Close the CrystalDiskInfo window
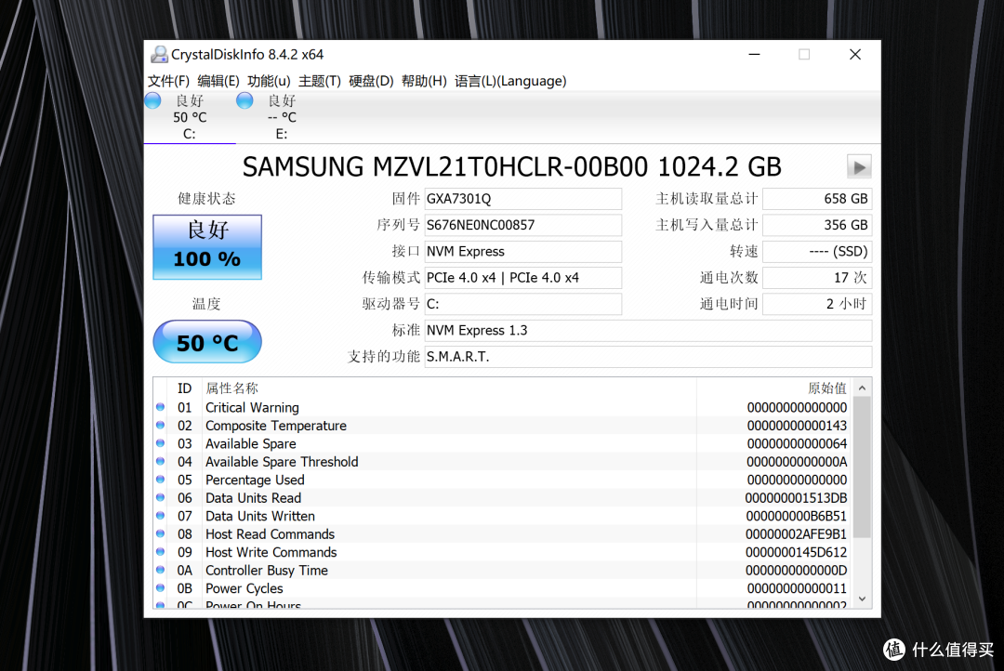Viewport: 1004px width, 671px height. click(855, 55)
